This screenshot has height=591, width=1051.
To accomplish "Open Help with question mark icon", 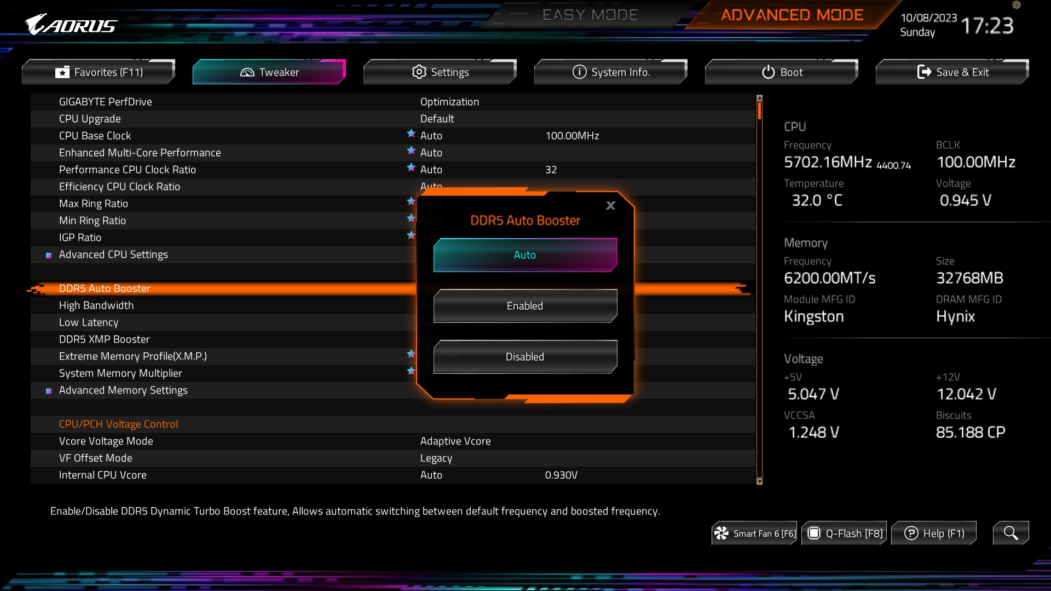I will pyautogui.click(x=934, y=533).
